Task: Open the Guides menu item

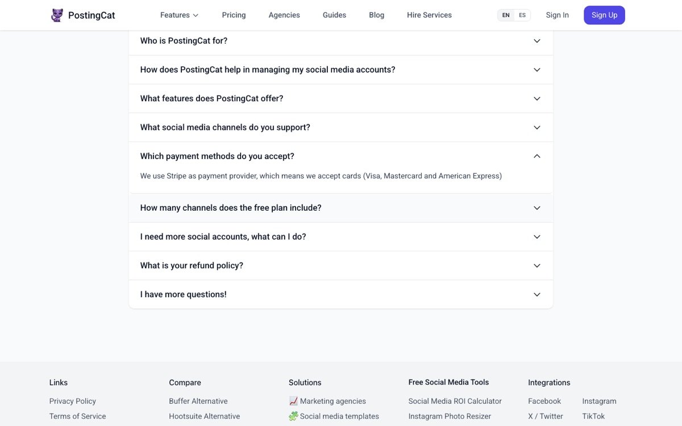Action: coord(334,15)
